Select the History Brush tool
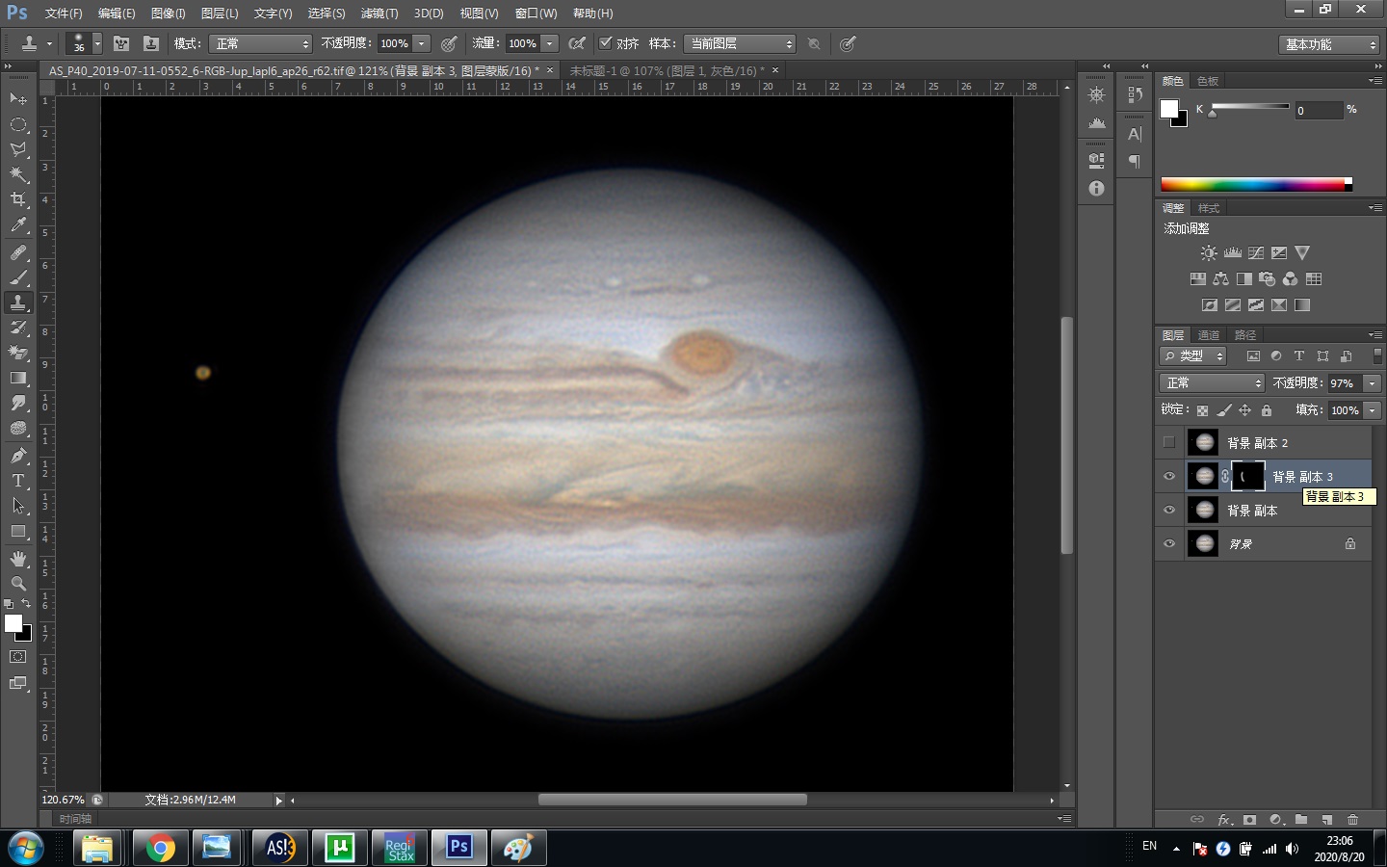Image resolution: width=1387 pixels, height=867 pixels. [17, 328]
